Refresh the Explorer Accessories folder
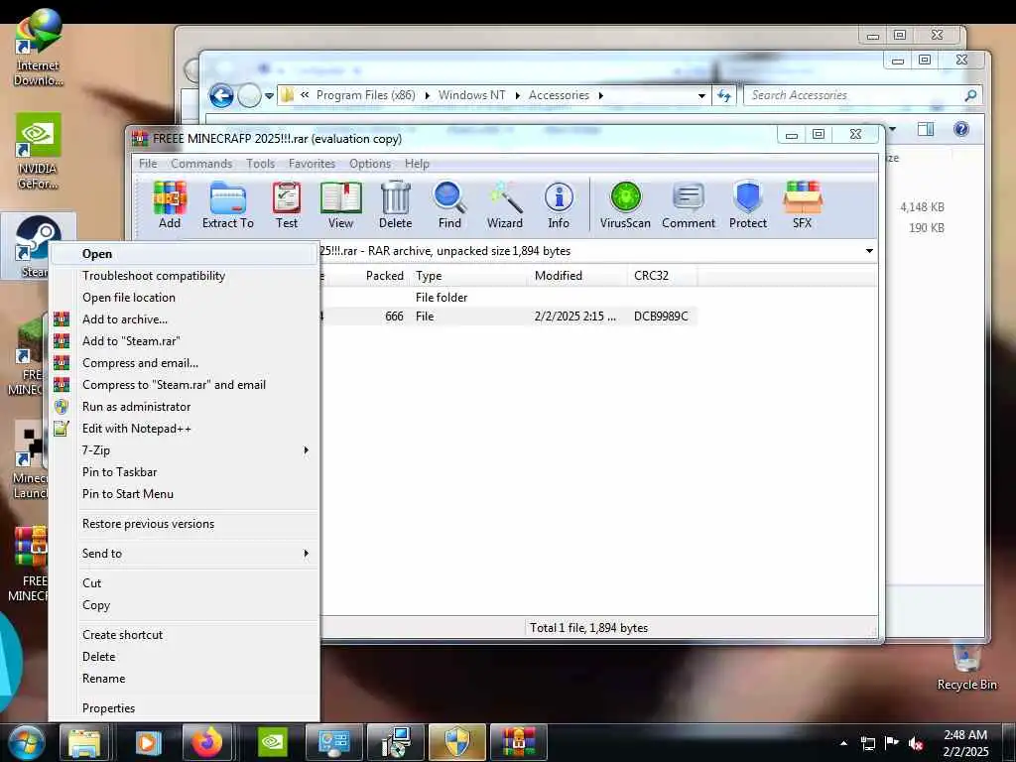Image resolution: width=1016 pixels, height=762 pixels. 723,96
